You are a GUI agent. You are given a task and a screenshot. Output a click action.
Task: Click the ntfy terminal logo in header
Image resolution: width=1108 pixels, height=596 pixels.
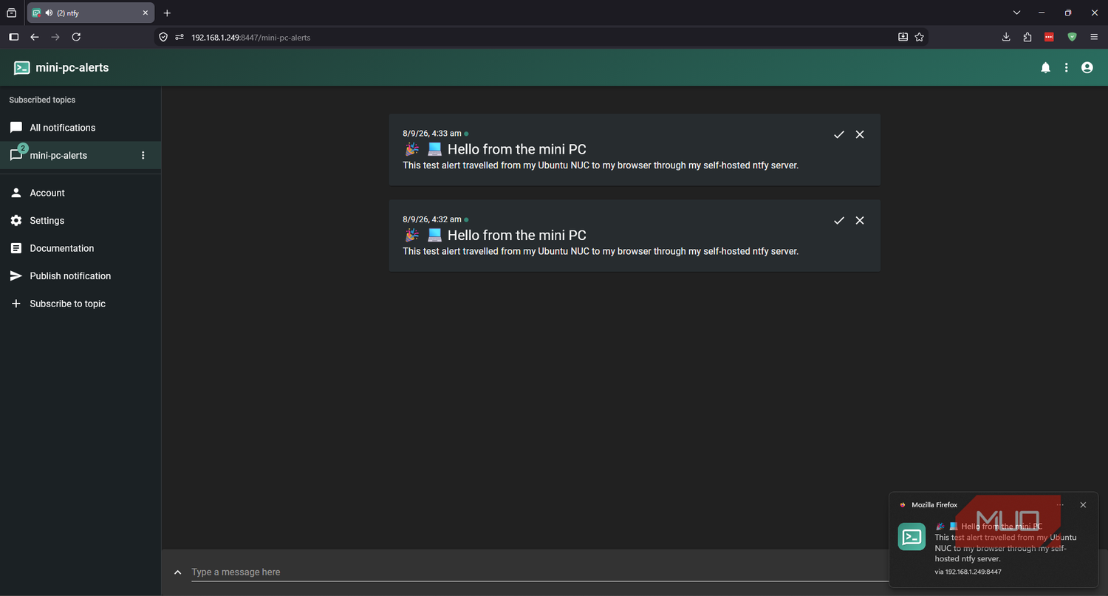point(22,68)
